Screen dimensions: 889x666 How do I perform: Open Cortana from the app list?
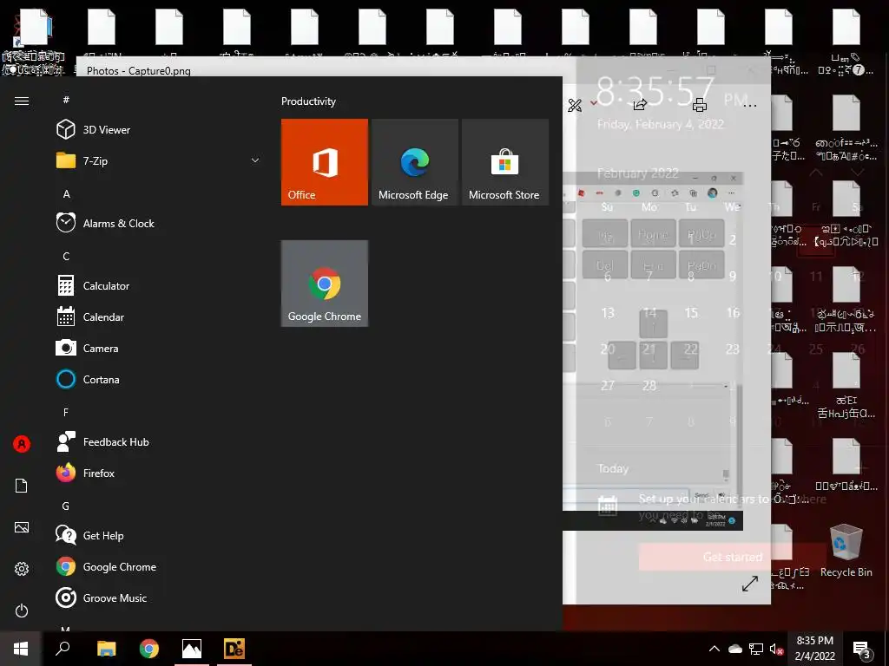pyautogui.click(x=101, y=380)
